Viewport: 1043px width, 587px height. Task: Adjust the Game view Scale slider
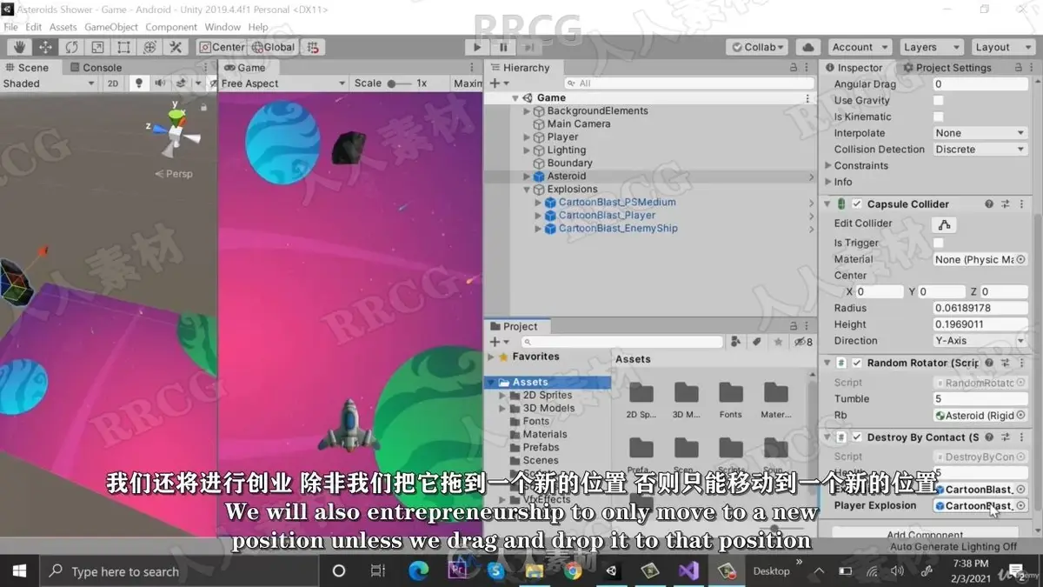[x=399, y=83]
